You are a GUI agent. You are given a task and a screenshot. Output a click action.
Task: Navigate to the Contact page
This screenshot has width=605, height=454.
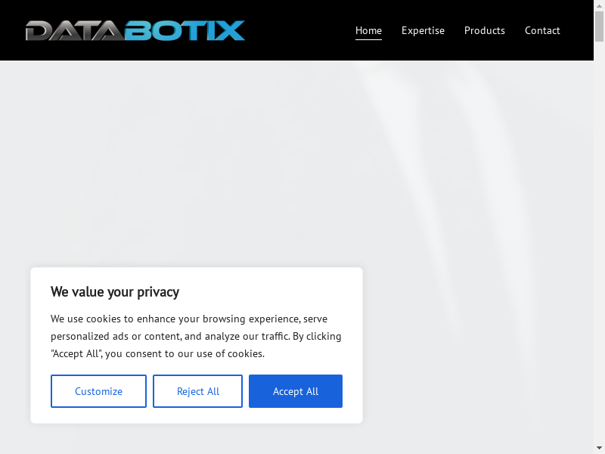[542, 30]
